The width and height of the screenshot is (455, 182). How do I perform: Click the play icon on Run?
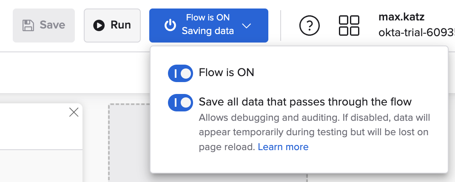click(99, 26)
